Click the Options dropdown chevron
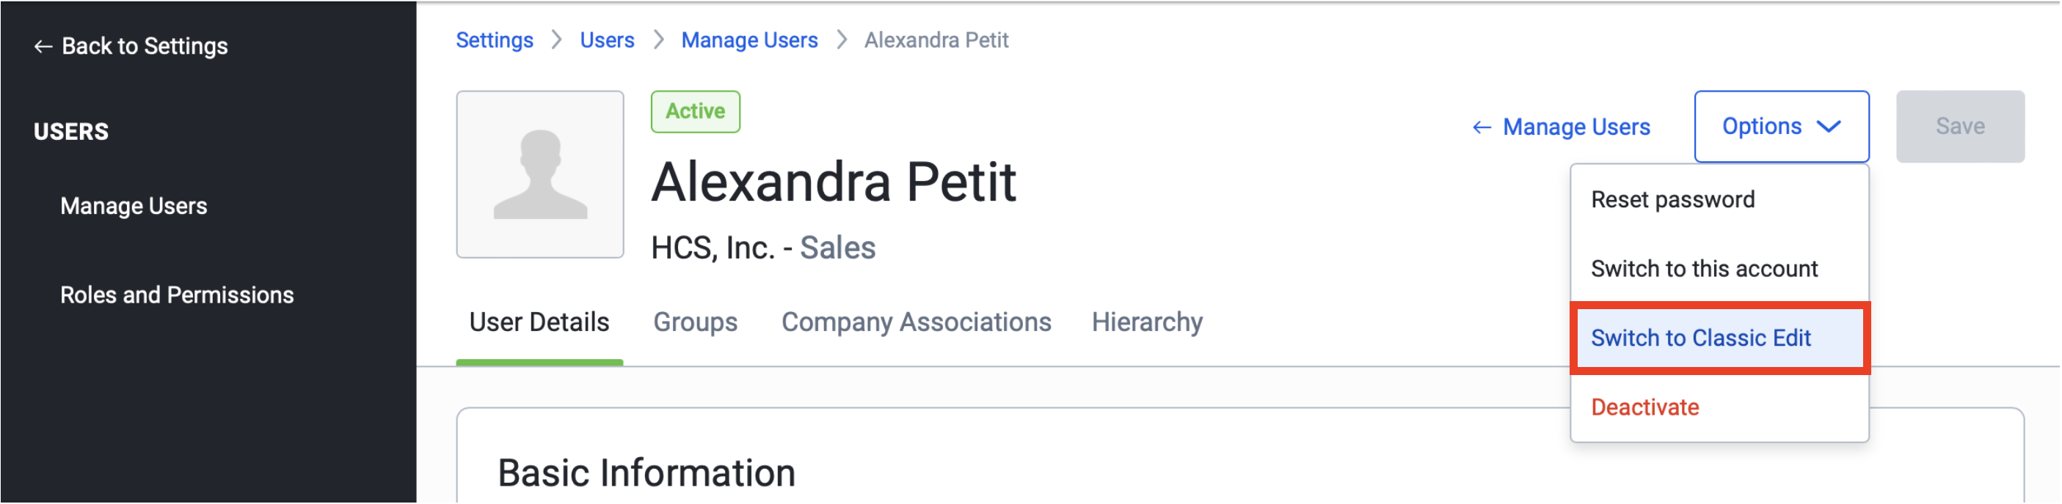Image resolution: width=2062 pixels, height=504 pixels. (x=1830, y=127)
